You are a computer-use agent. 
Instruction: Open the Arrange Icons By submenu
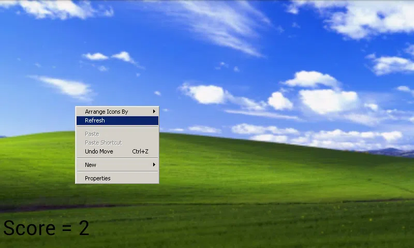pyautogui.click(x=117, y=112)
